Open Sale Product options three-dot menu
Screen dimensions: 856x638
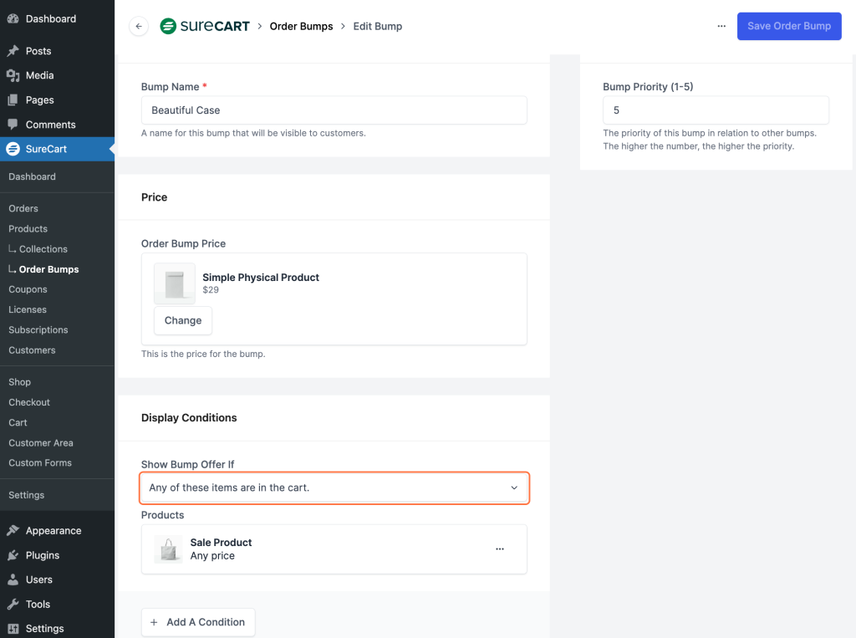point(500,549)
